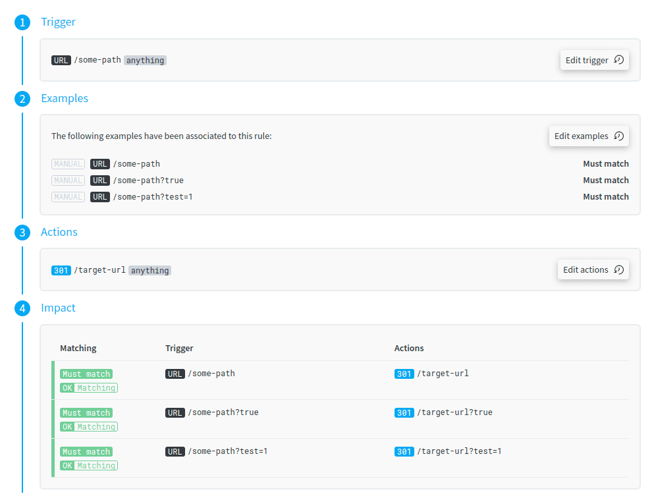The width and height of the screenshot is (654, 504).
Task: Click the URL badge of example /some-path?true
Action: click(x=99, y=181)
